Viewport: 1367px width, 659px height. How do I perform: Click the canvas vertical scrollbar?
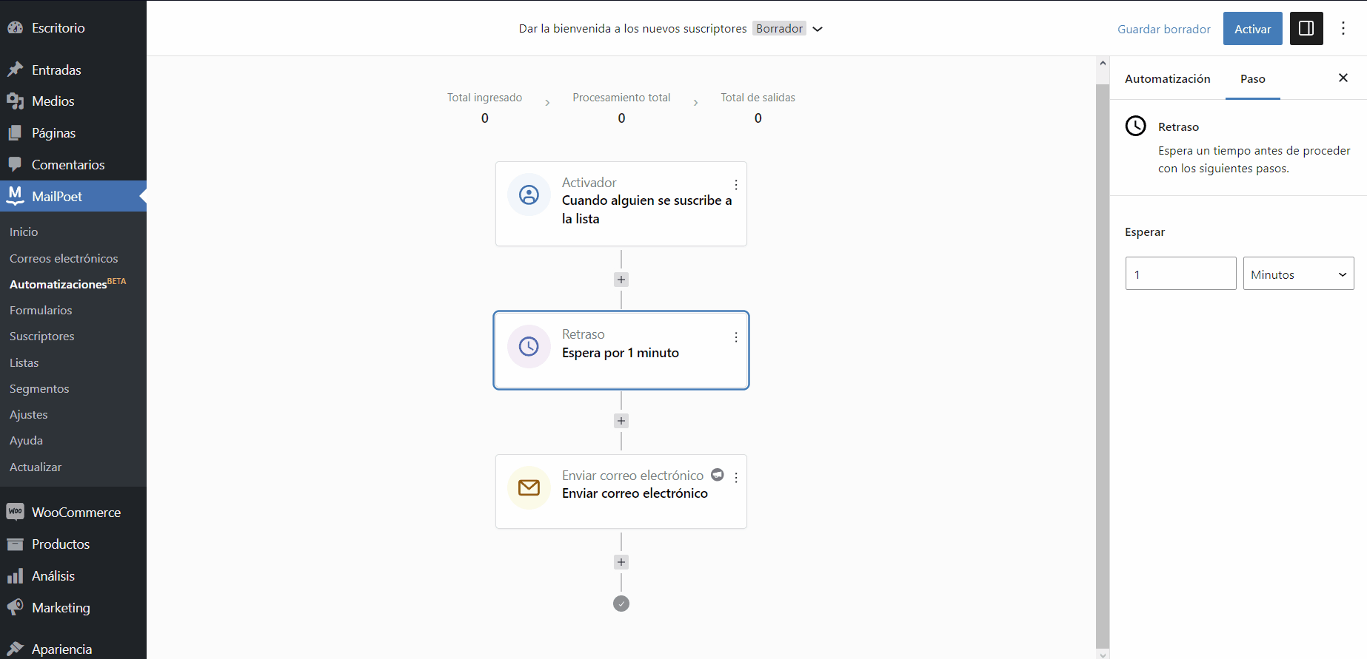tap(1103, 355)
